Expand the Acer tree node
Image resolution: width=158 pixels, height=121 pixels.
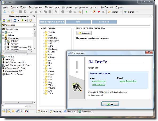click(x=3, y=32)
